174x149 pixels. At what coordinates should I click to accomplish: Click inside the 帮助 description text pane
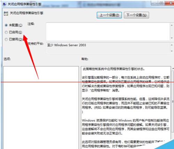[x=126, y=107]
